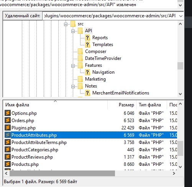Screen dimensions: 192x187
Task: Open the remote site path dropdown
Action: [181, 16]
